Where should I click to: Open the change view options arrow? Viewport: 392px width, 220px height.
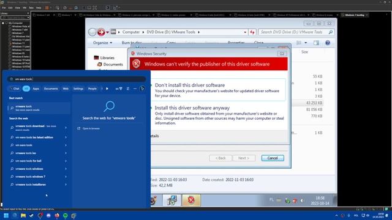coord(306,43)
